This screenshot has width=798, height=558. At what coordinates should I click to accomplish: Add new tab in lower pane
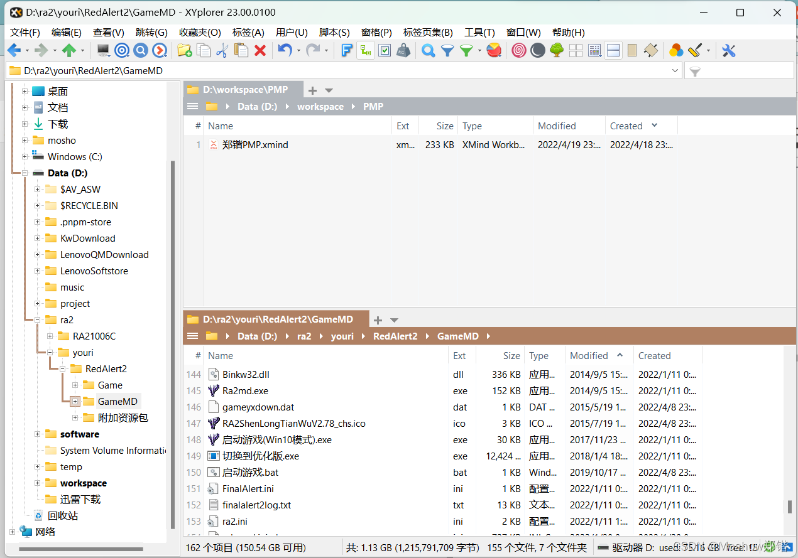pyautogui.click(x=378, y=320)
